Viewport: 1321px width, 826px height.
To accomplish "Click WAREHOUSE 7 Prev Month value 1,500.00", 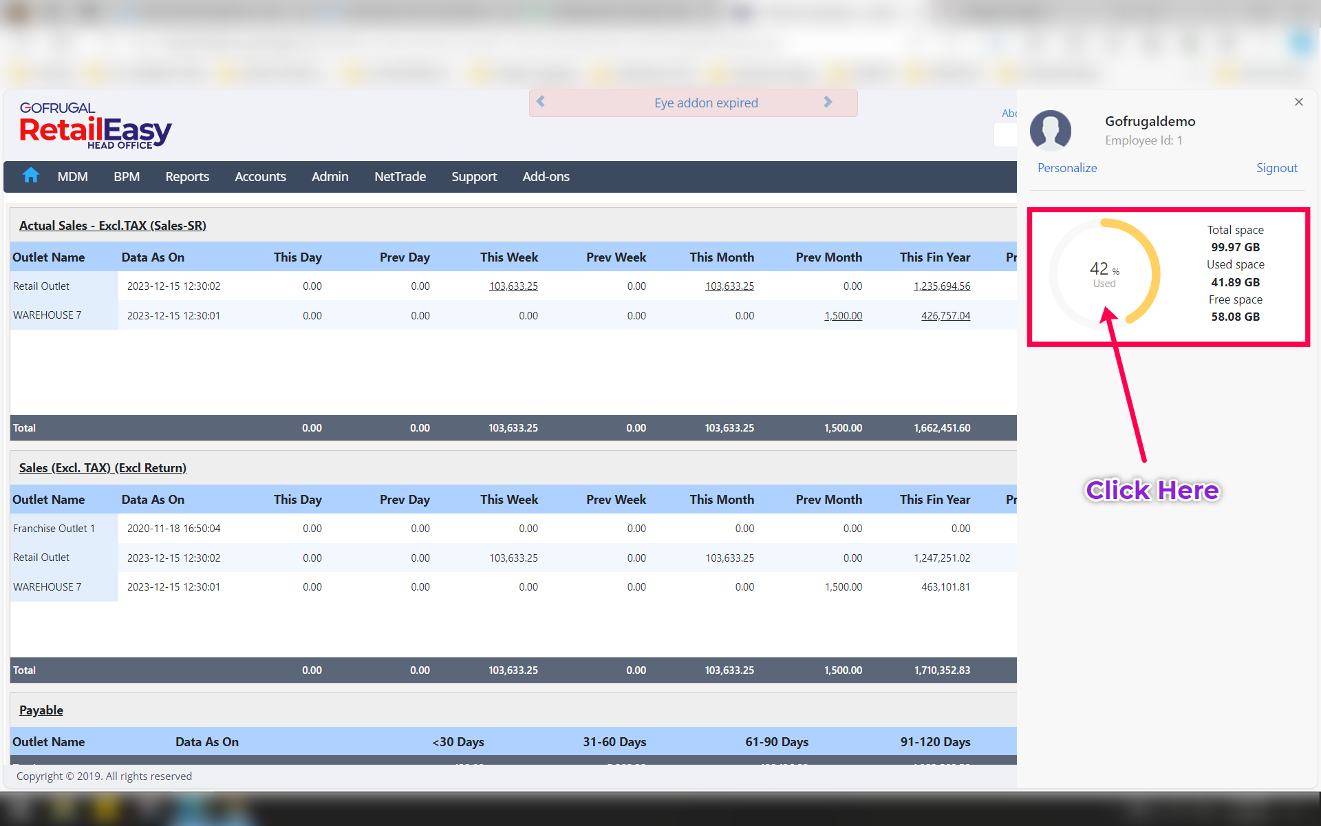I will click(x=843, y=316).
